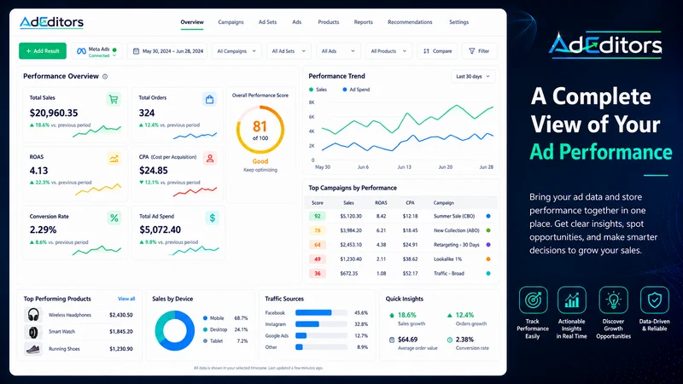Image resolution: width=683 pixels, height=384 pixels.
Task: Click the Sales growth up arrow icon
Action: point(392,315)
